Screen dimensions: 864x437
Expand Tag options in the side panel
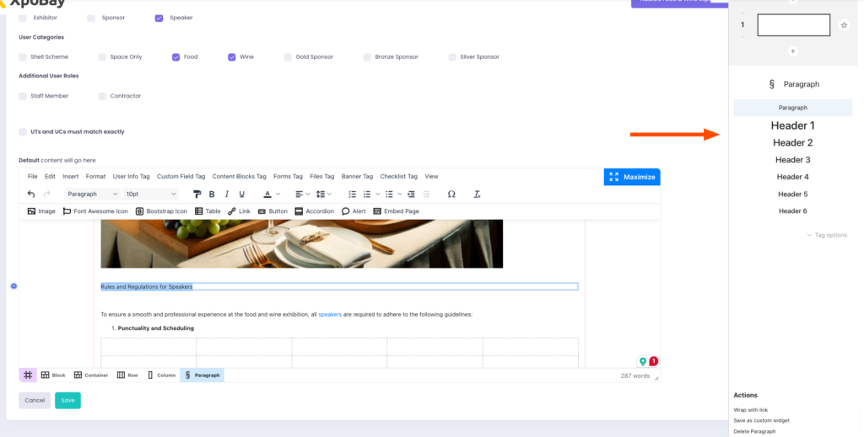(x=827, y=235)
